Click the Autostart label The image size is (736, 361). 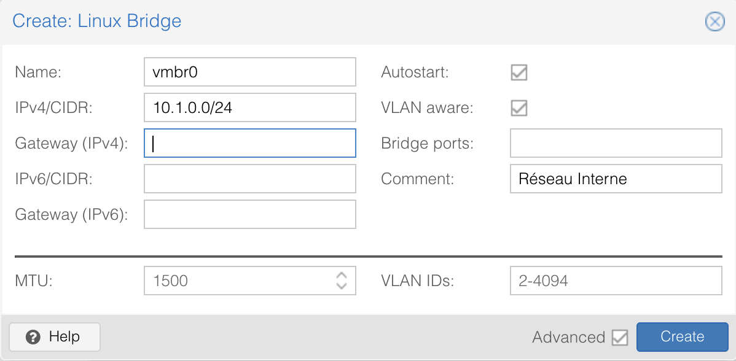coord(415,72)
